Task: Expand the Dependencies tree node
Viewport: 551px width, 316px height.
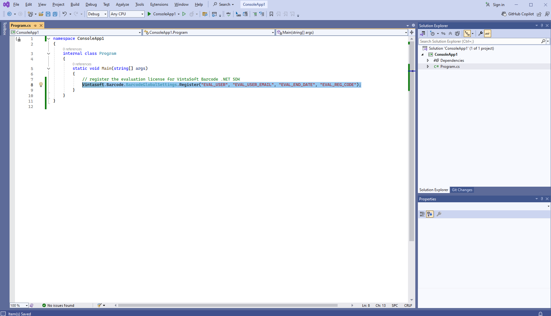Action: 428,61
